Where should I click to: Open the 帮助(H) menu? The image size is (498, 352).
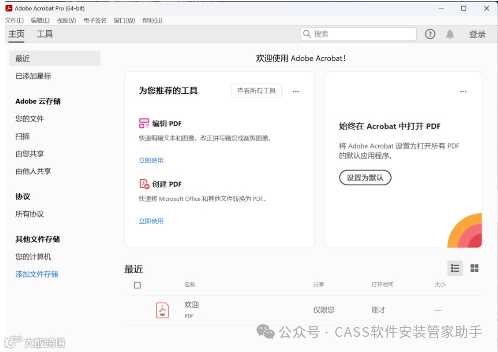pos(152,20)
